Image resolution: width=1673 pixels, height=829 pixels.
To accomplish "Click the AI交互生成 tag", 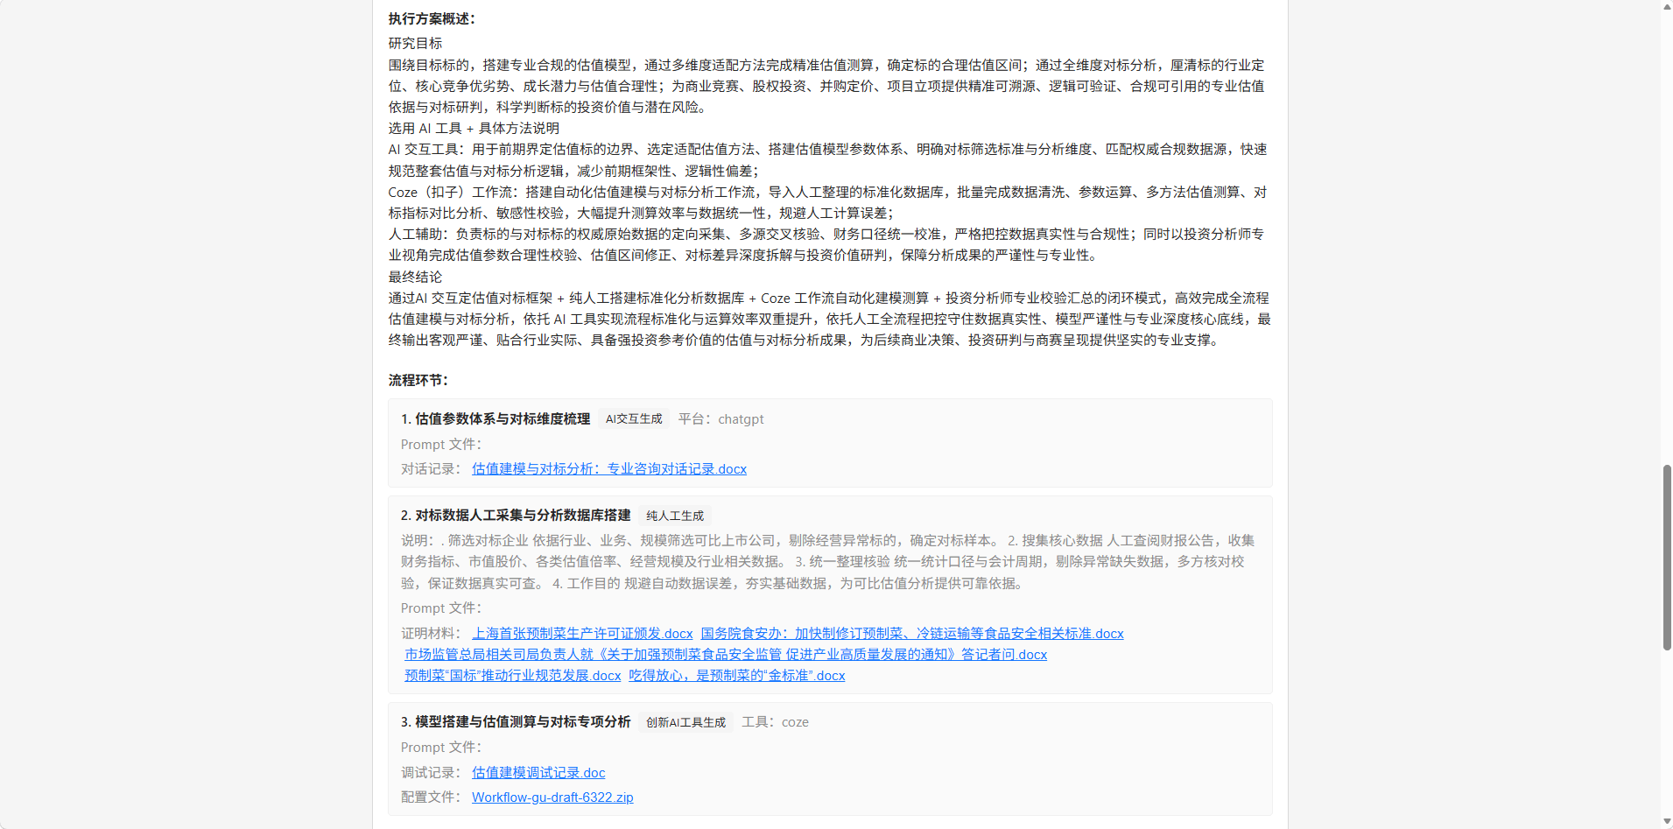I will pyautogui.click(x=634, y=419).
